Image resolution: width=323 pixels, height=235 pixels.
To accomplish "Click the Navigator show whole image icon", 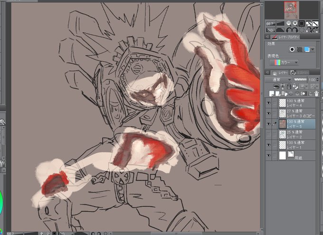I will 315,23.
